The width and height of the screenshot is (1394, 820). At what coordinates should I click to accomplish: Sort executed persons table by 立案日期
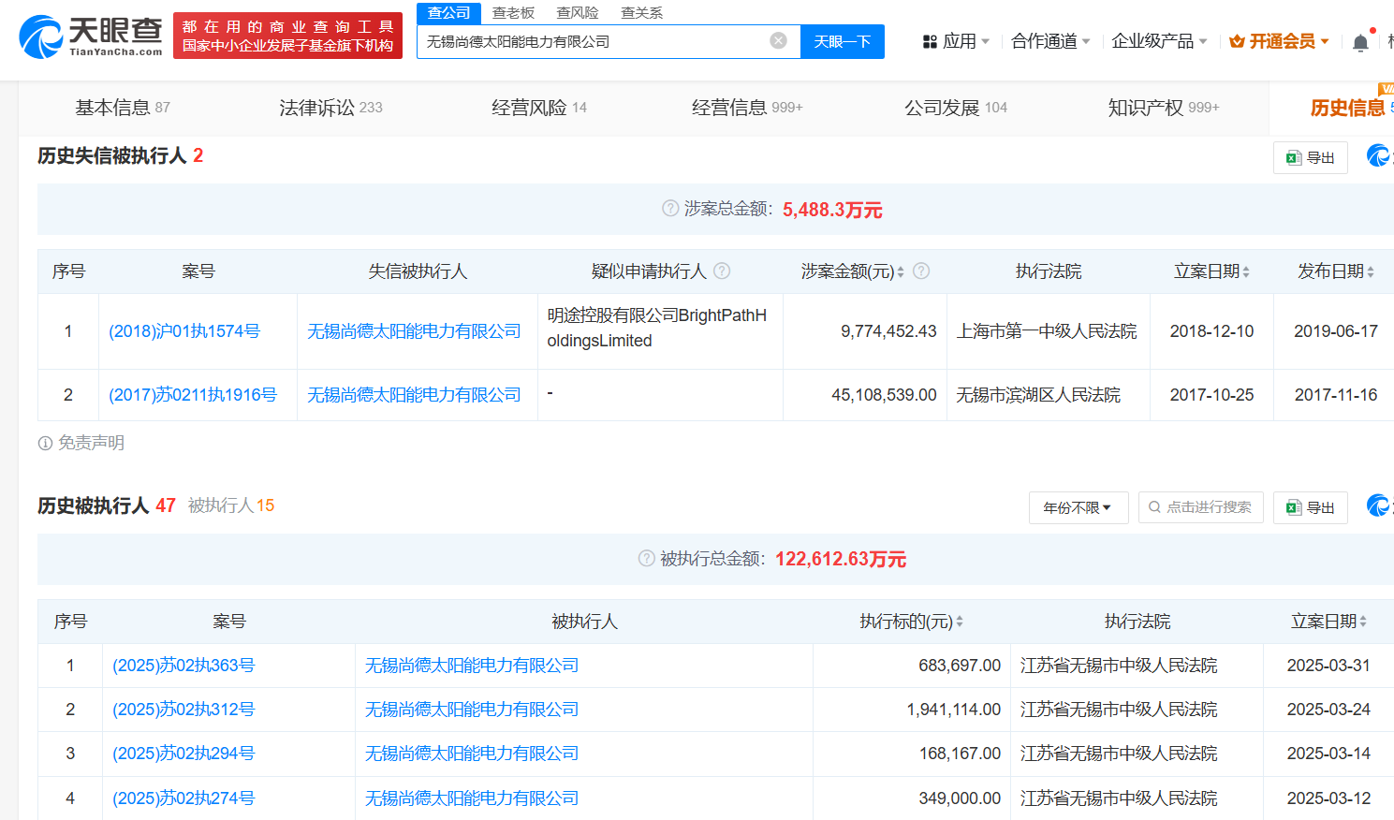[x=1363, y=622]
